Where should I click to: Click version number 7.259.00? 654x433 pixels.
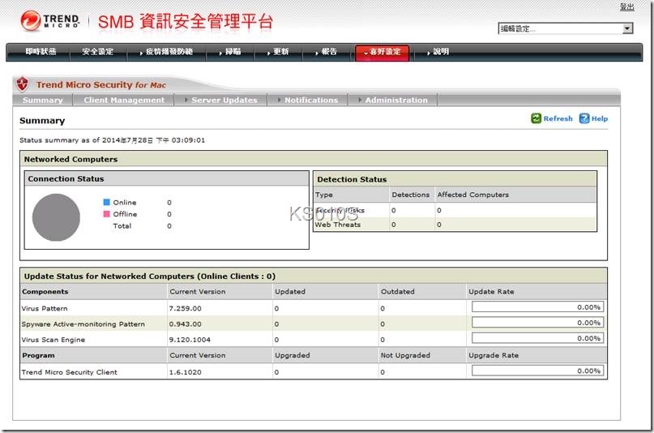click(186, 309)
